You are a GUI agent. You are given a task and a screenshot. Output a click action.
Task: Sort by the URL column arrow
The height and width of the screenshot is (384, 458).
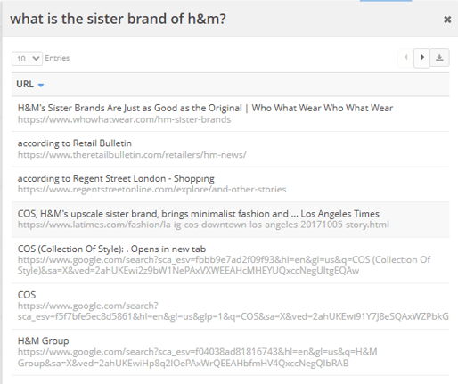click(41, 86)
